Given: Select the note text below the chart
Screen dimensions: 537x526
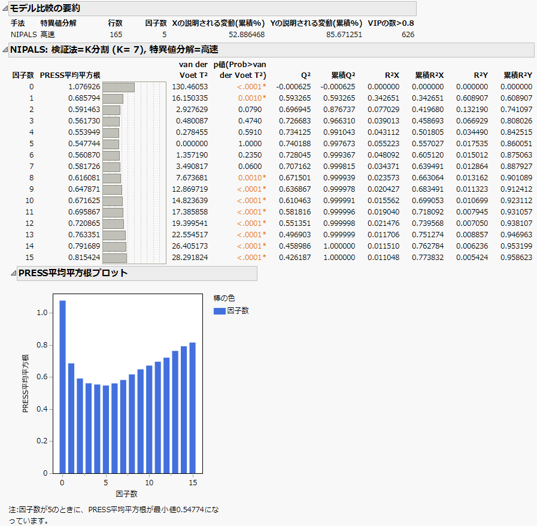Looking at the screenshot, I should [x=114, y=515].
